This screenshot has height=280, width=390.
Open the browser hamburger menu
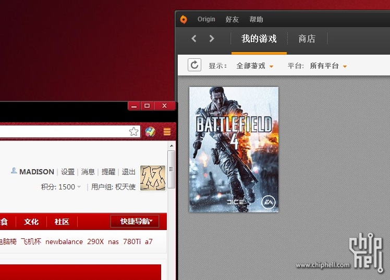tap(167, 132)
